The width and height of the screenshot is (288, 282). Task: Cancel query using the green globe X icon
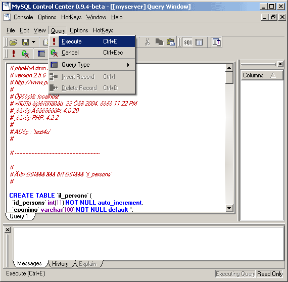point(25,54)
